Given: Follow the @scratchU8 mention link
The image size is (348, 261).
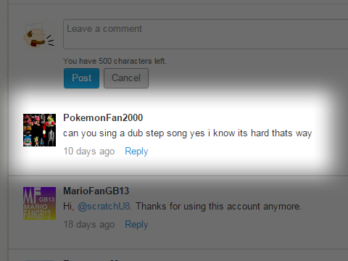Looking at the screenshot, I should tap(104, 207).
